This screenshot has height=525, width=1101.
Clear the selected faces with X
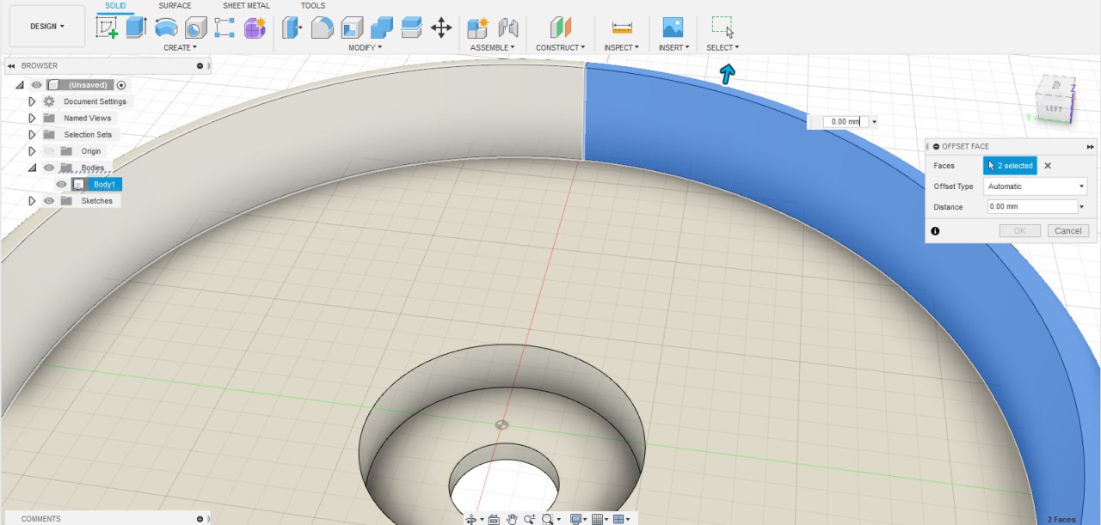coord(1048,166)
